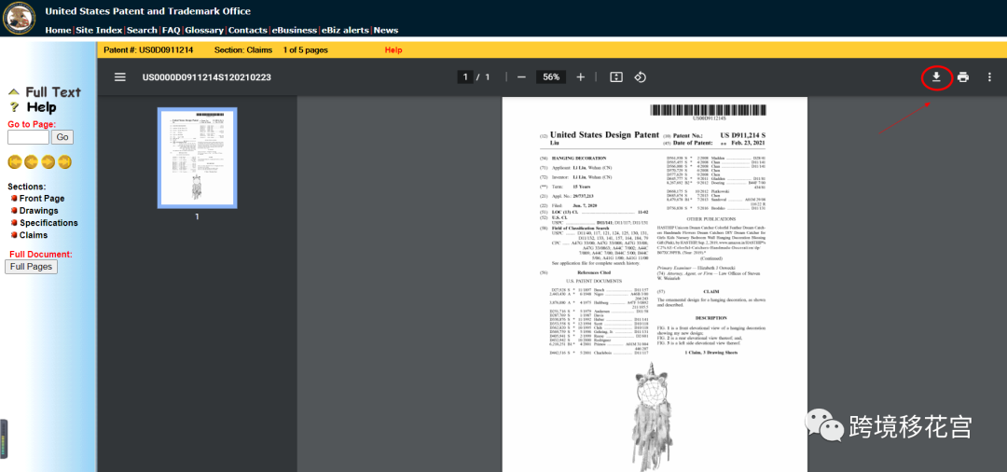The image size is (1007, 472).
Task: Go to the previous page with gold arrow
Action: (31, 161)
